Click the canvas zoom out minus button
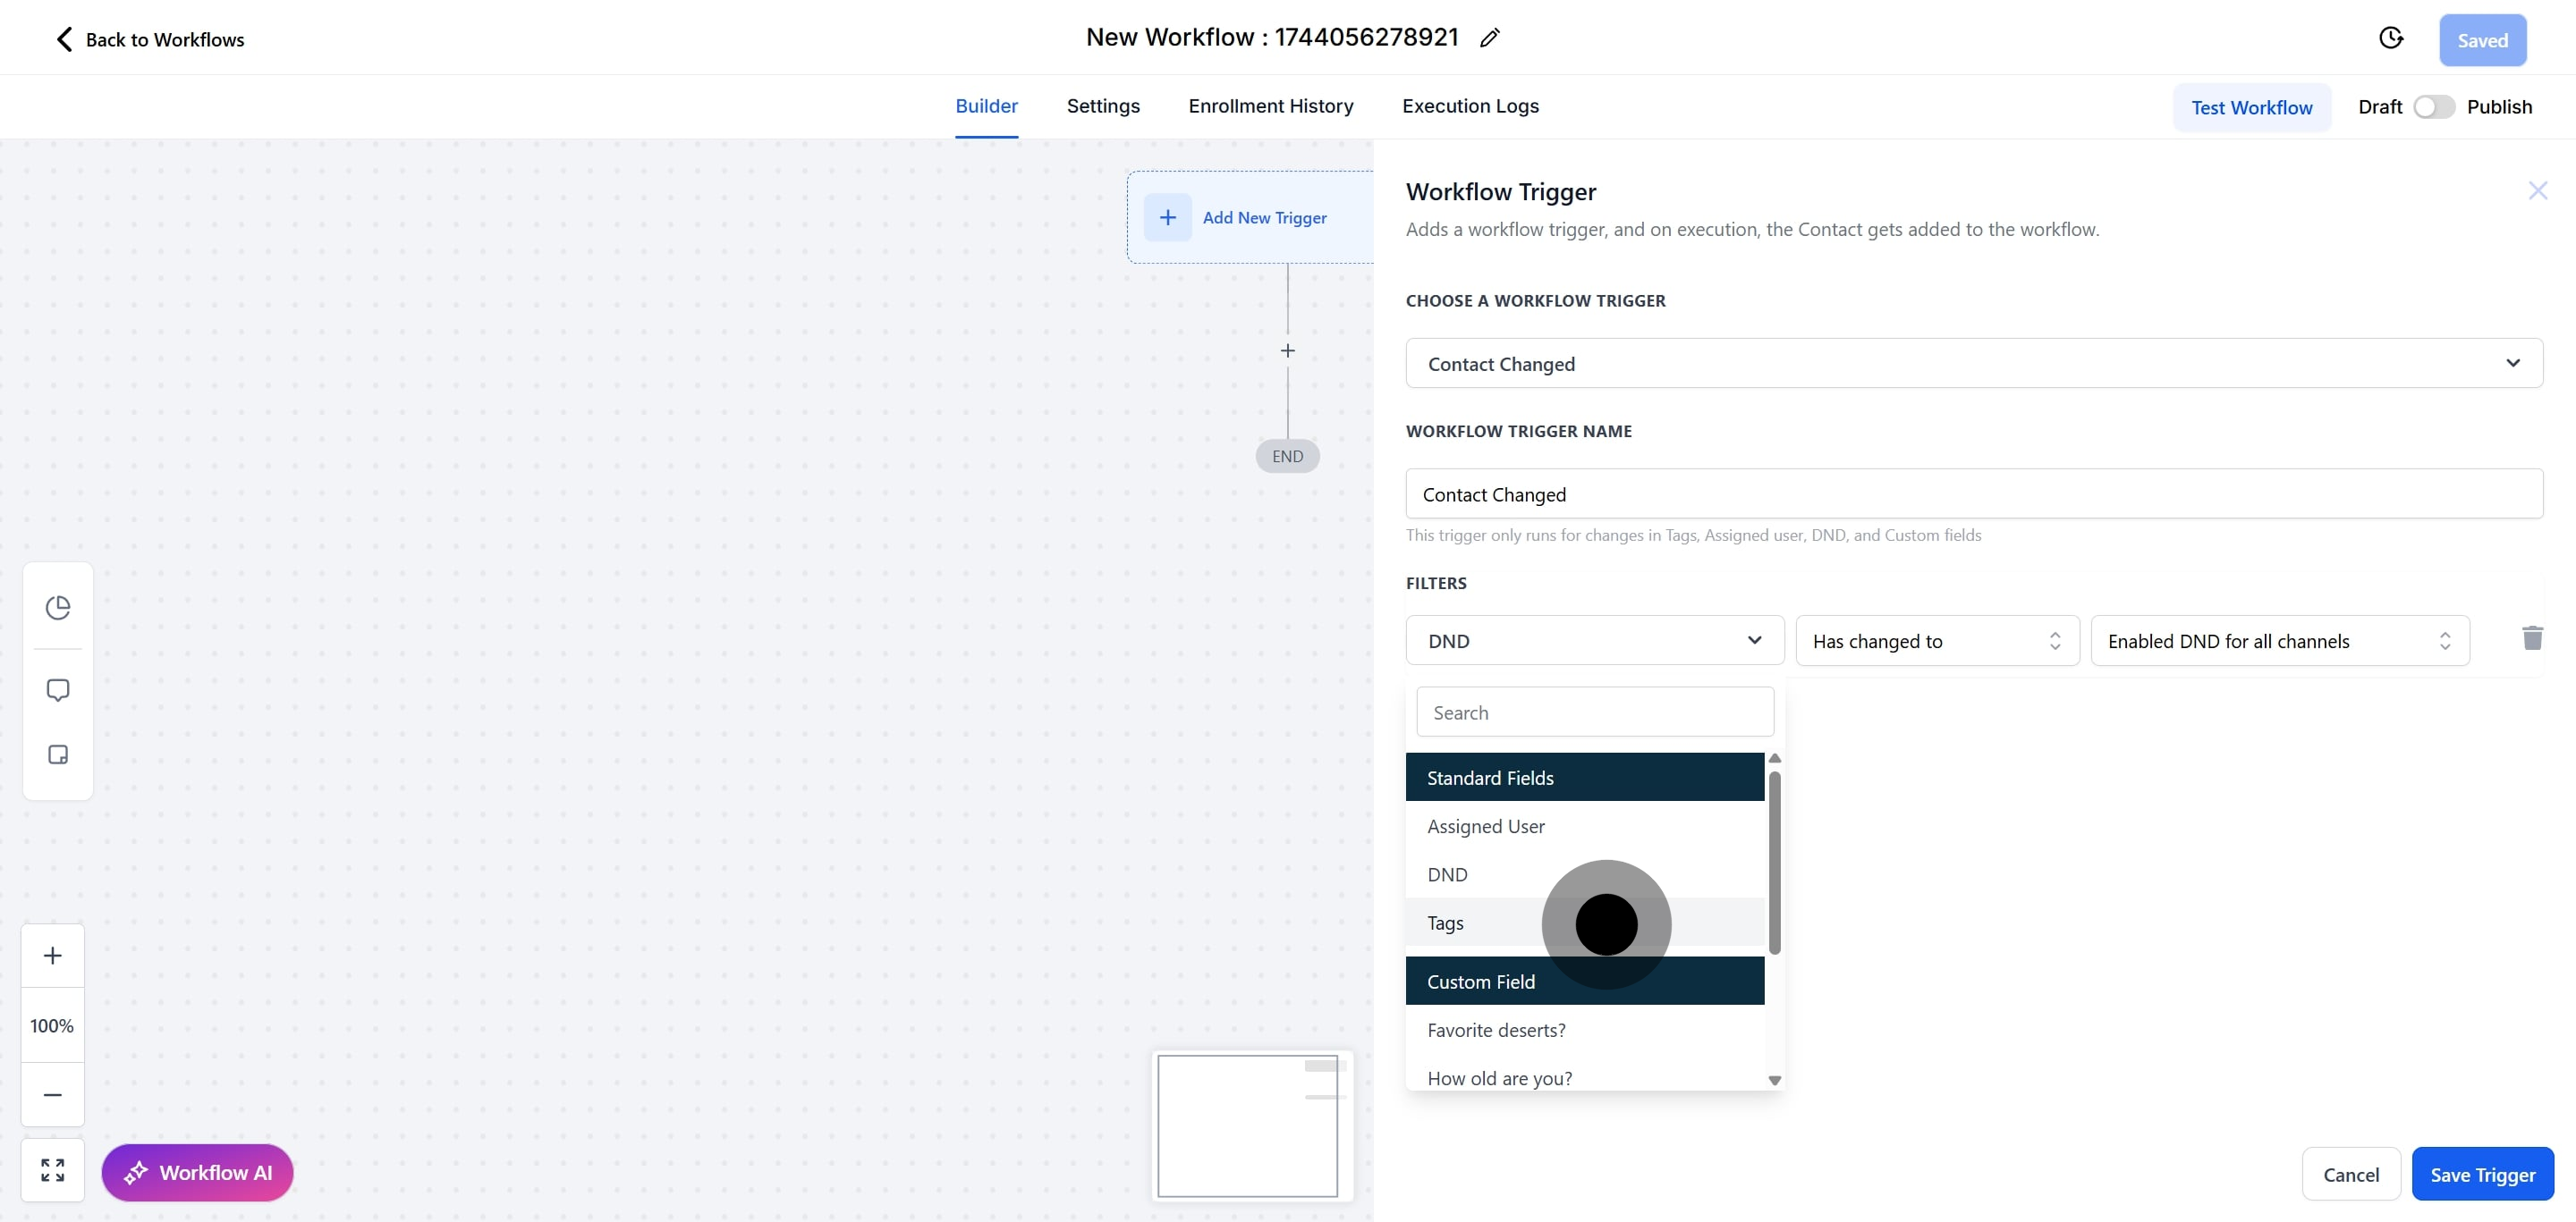The image size is (2576, 1222). [x=53, y=1094]
